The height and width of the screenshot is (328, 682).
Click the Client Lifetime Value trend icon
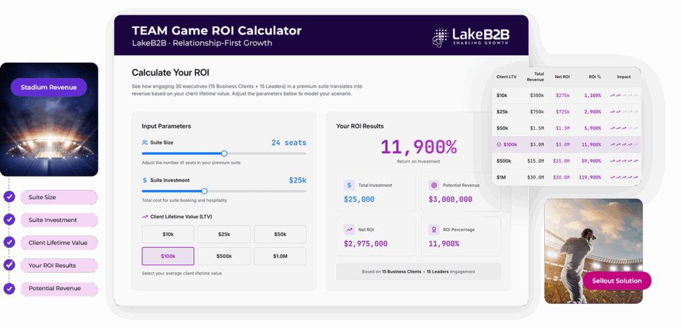(x=145, y=217)
